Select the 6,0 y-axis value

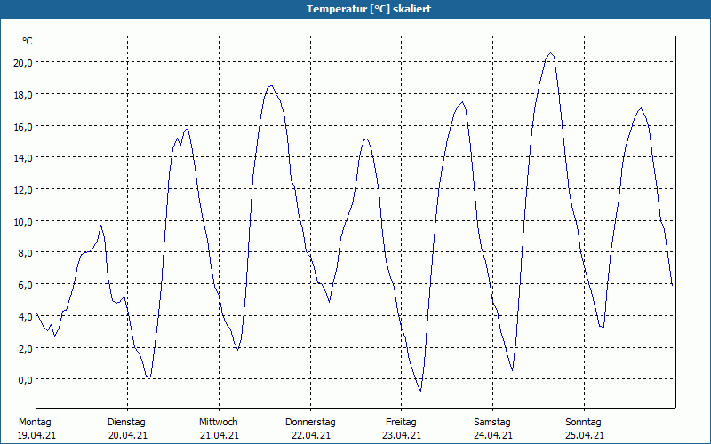(25, 284)
